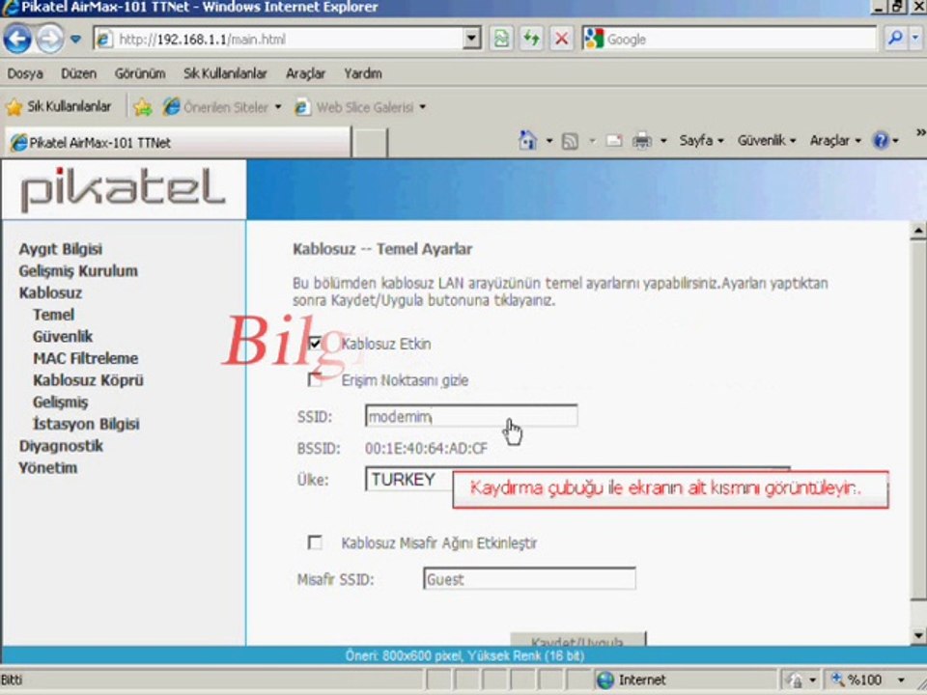Select the Pikatel AirMax-101 TTNet tab
This screenshot has height=695, width=927.
177,143
